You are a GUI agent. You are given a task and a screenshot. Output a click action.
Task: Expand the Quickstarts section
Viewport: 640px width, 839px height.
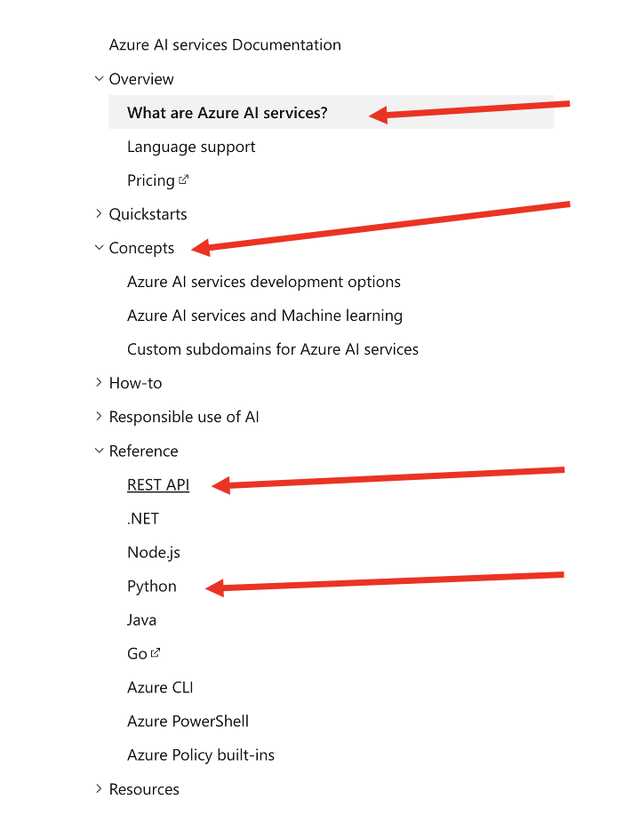(x=99, y=214)
